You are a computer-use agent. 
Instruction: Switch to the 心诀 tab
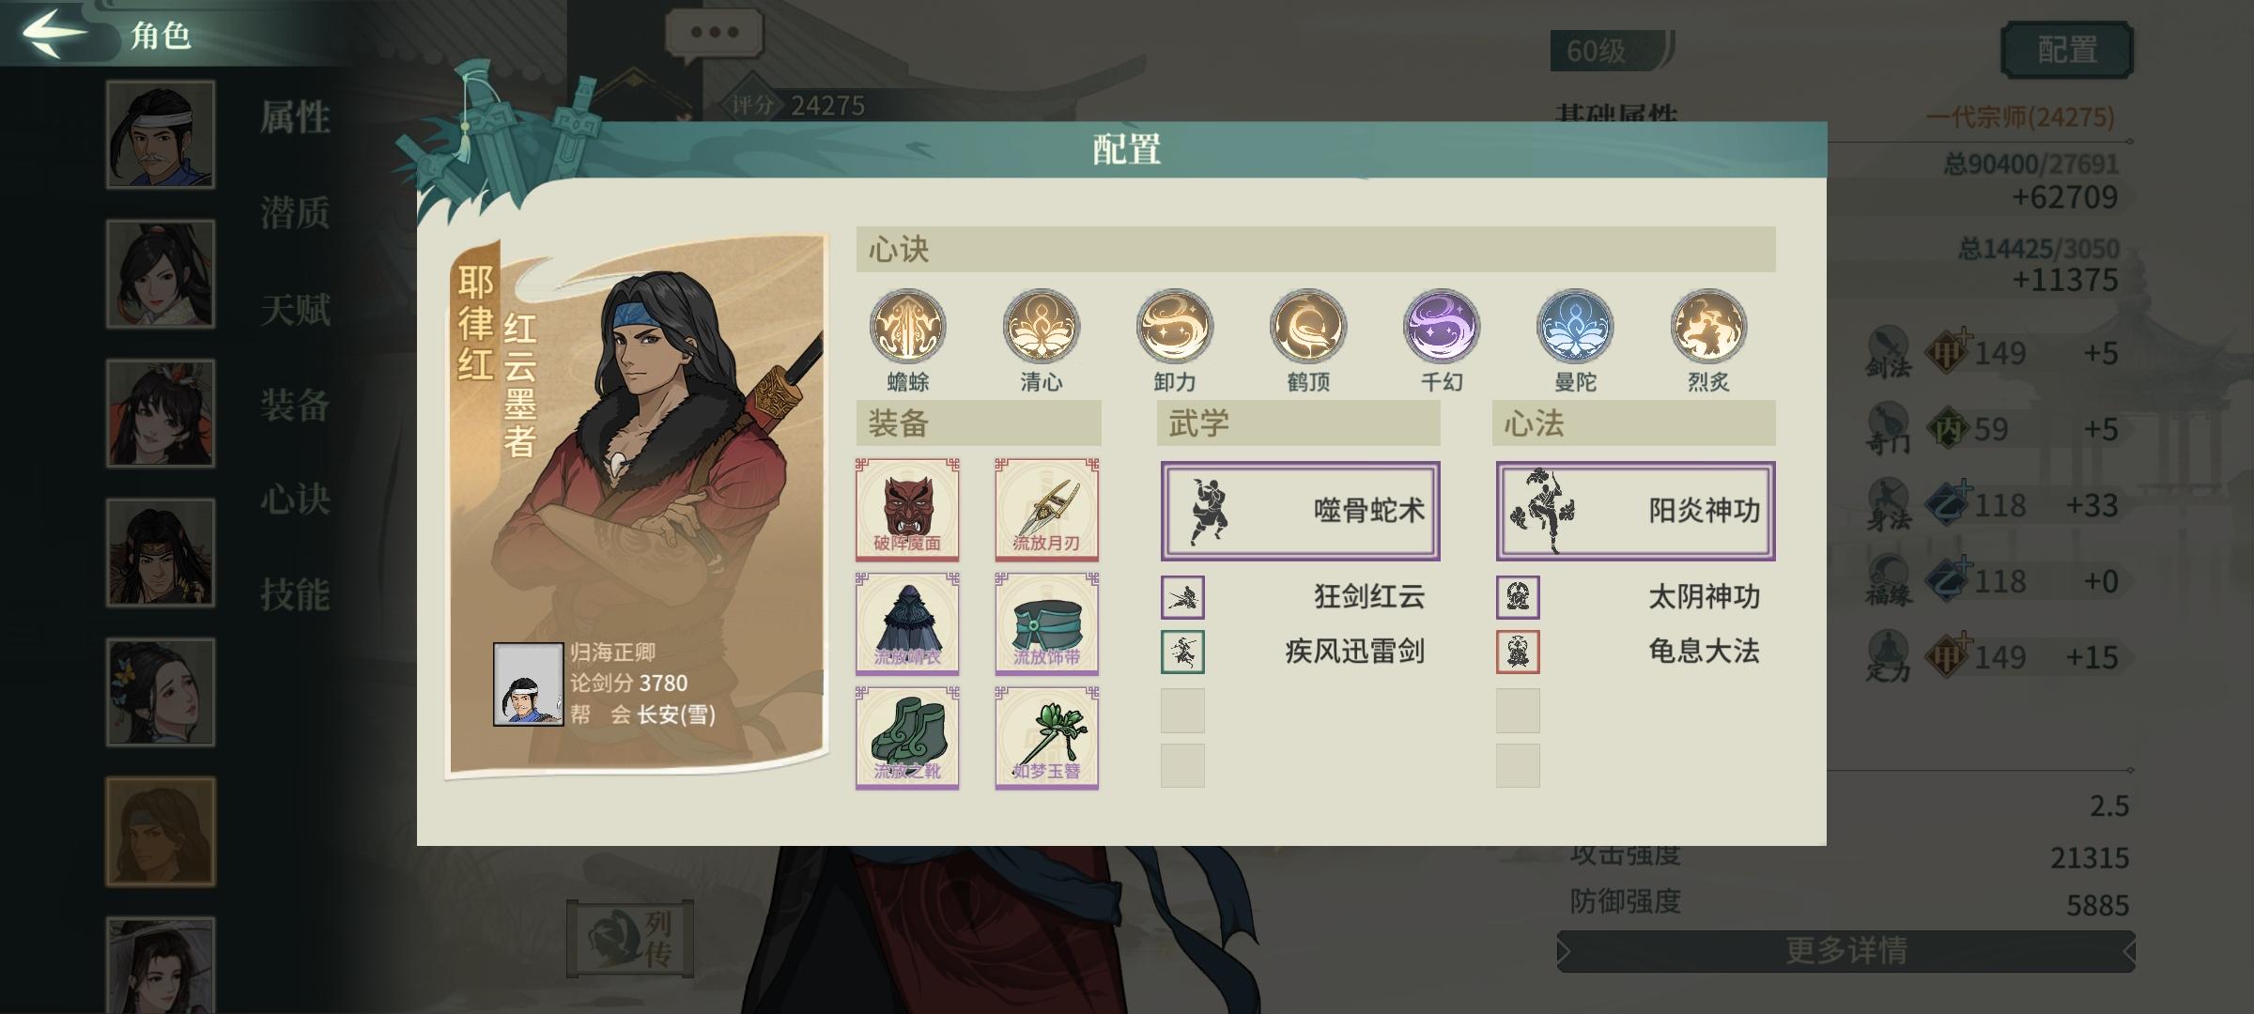295,499
